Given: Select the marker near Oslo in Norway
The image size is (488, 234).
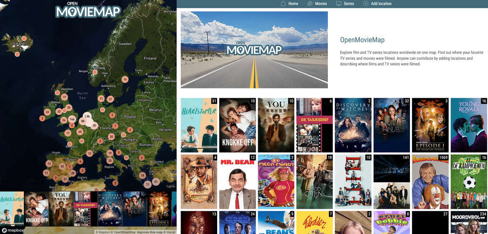Looking at the screenshot, I should click(95, 72).
